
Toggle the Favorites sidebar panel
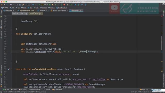[x=1, y=82]
